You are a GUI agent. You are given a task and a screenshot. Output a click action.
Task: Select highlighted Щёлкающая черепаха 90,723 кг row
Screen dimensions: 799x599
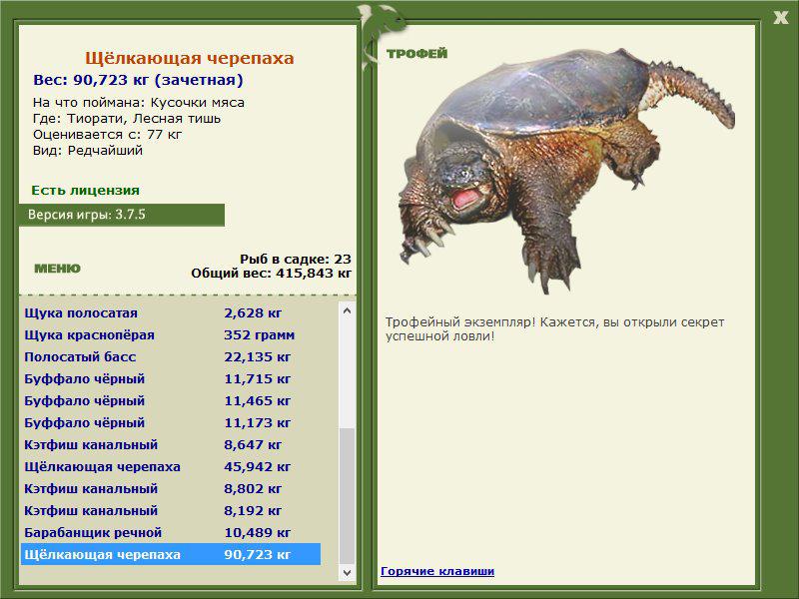[171, 554]
